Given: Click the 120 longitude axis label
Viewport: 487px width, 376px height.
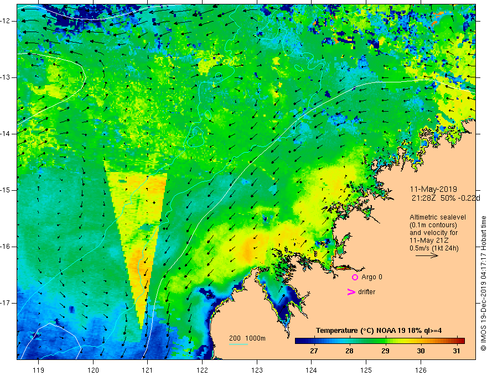Looking at the screenshot, I should point(93,370).
